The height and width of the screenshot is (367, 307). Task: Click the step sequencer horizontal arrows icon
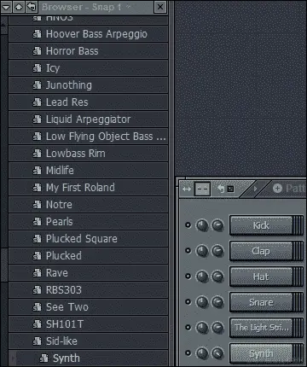pos(187,189)
